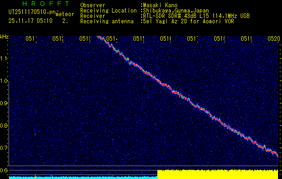Screen dimensions: 282x179
Task: Click the Receiver label
Action: 93,16
